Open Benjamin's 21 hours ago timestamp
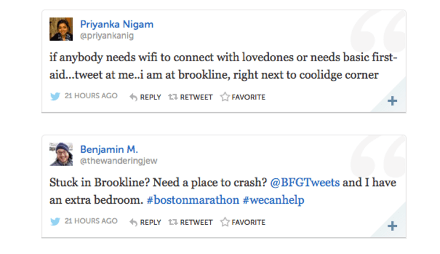Image resolution: width=440 pixels, height=254 pixels. coord(91,221)
